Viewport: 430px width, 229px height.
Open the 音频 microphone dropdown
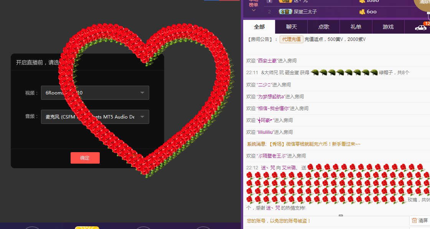click(x=95, y=117)
